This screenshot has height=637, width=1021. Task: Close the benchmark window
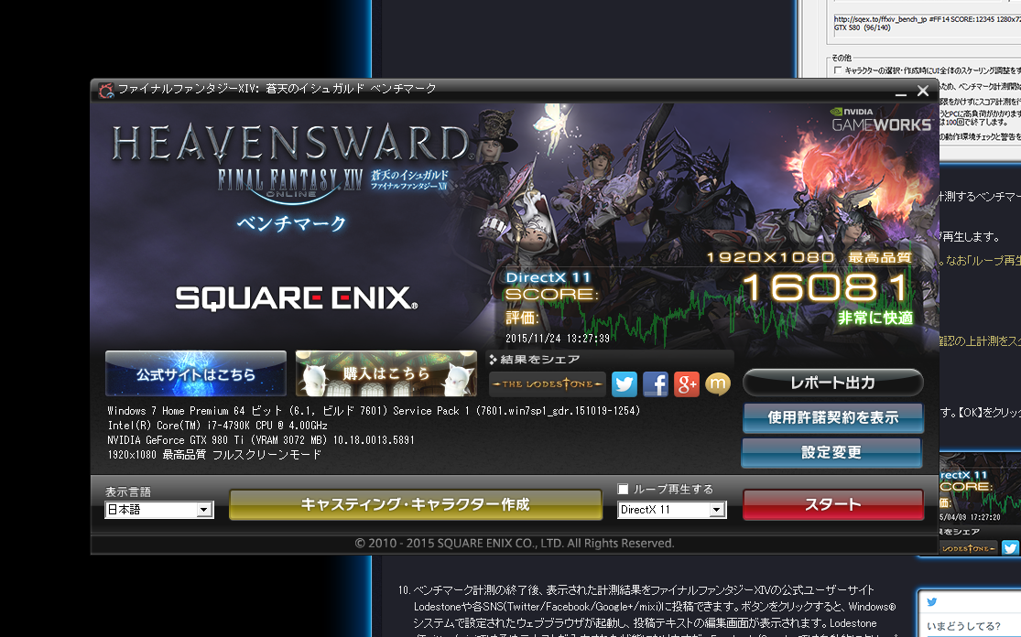(923, 92)
